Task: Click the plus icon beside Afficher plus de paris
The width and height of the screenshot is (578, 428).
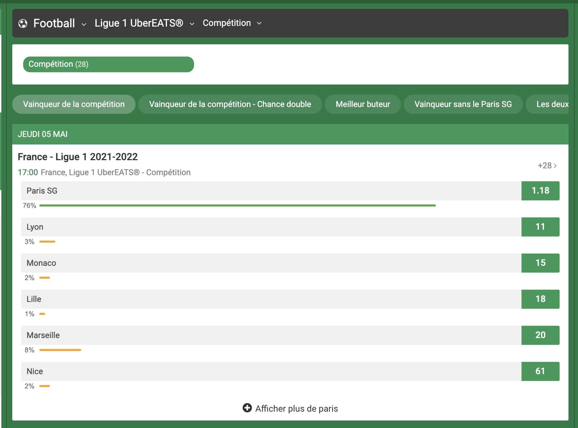Action: (247, 408)
